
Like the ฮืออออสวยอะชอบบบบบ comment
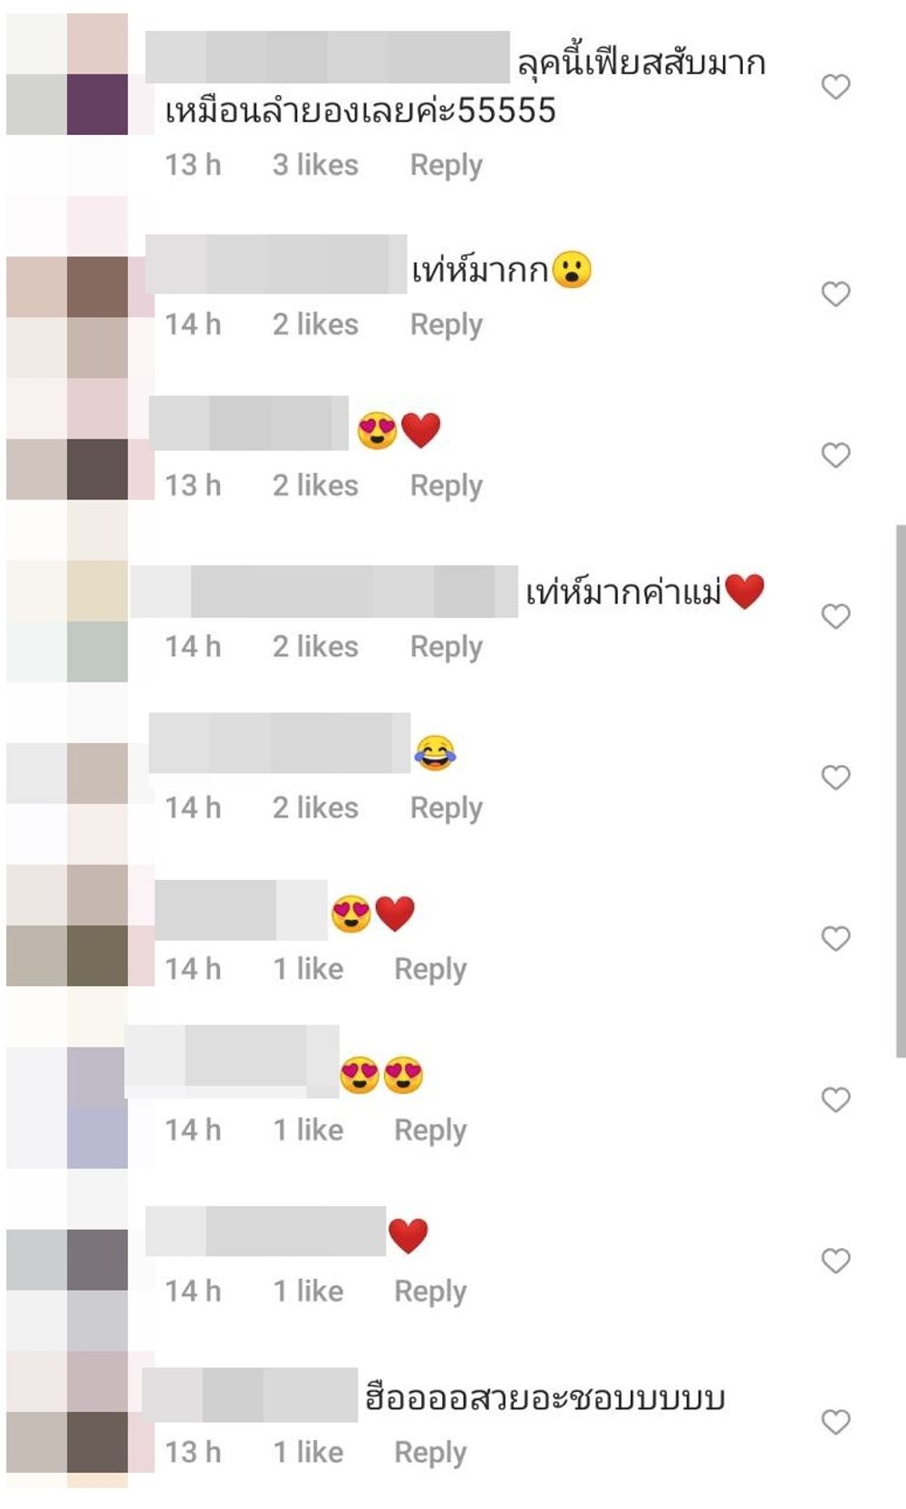835,1422
